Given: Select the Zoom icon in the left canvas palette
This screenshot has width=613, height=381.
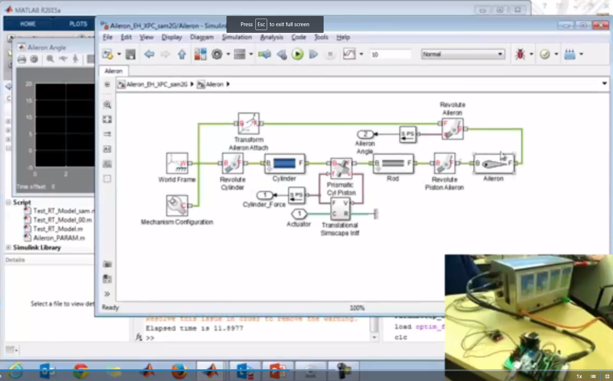Looking at the screenshot, I should pyautogui.click(x=107, y=105).
